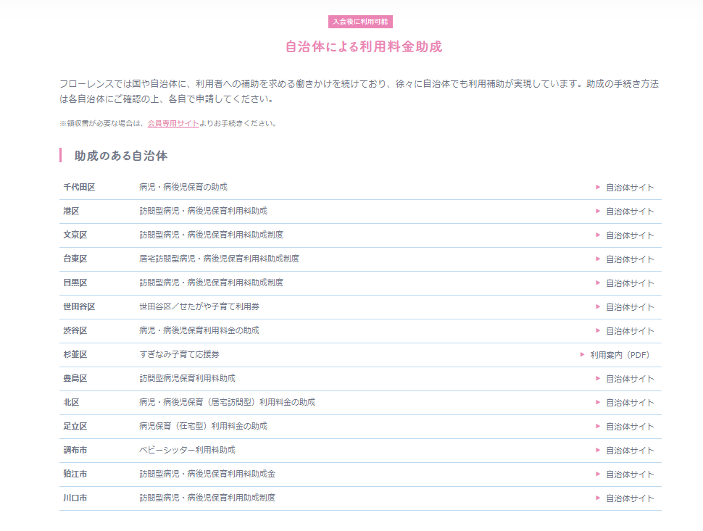Click the arrow icon in 調布市 row
Viewport: 703px width, 531px height.
pos(598,450)
